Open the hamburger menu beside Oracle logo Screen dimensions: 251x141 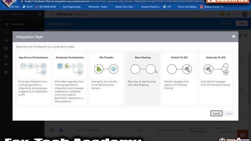coord(51,14)
